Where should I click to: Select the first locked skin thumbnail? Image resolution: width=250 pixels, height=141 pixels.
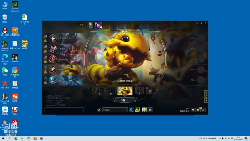pos(99,91)
